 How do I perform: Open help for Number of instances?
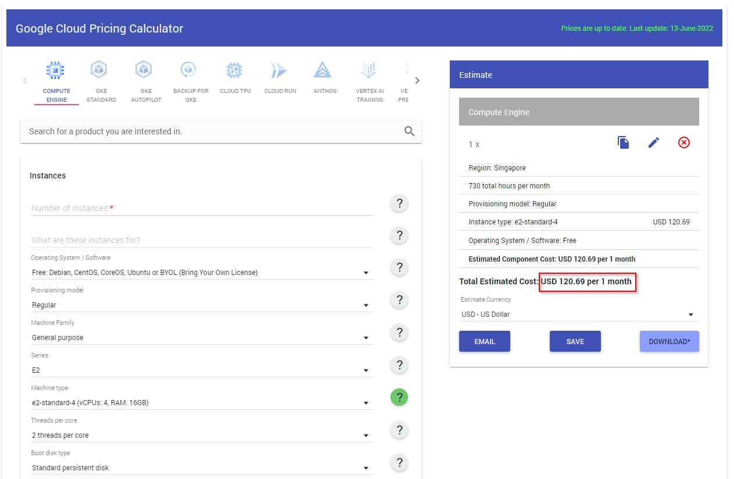tap(399, 203)
